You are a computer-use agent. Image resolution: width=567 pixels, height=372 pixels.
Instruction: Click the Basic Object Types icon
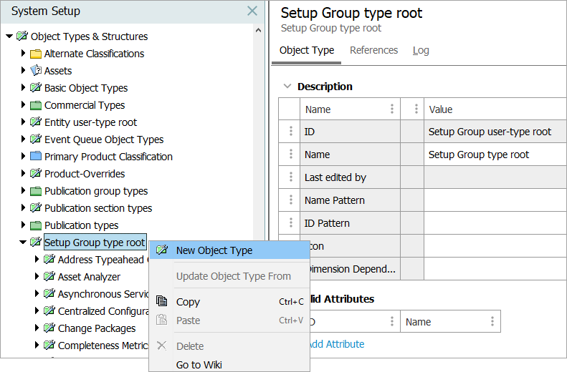tap(36, 88)
